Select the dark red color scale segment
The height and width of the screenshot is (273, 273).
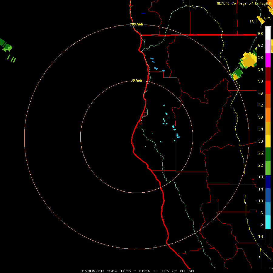coord(268,74)
